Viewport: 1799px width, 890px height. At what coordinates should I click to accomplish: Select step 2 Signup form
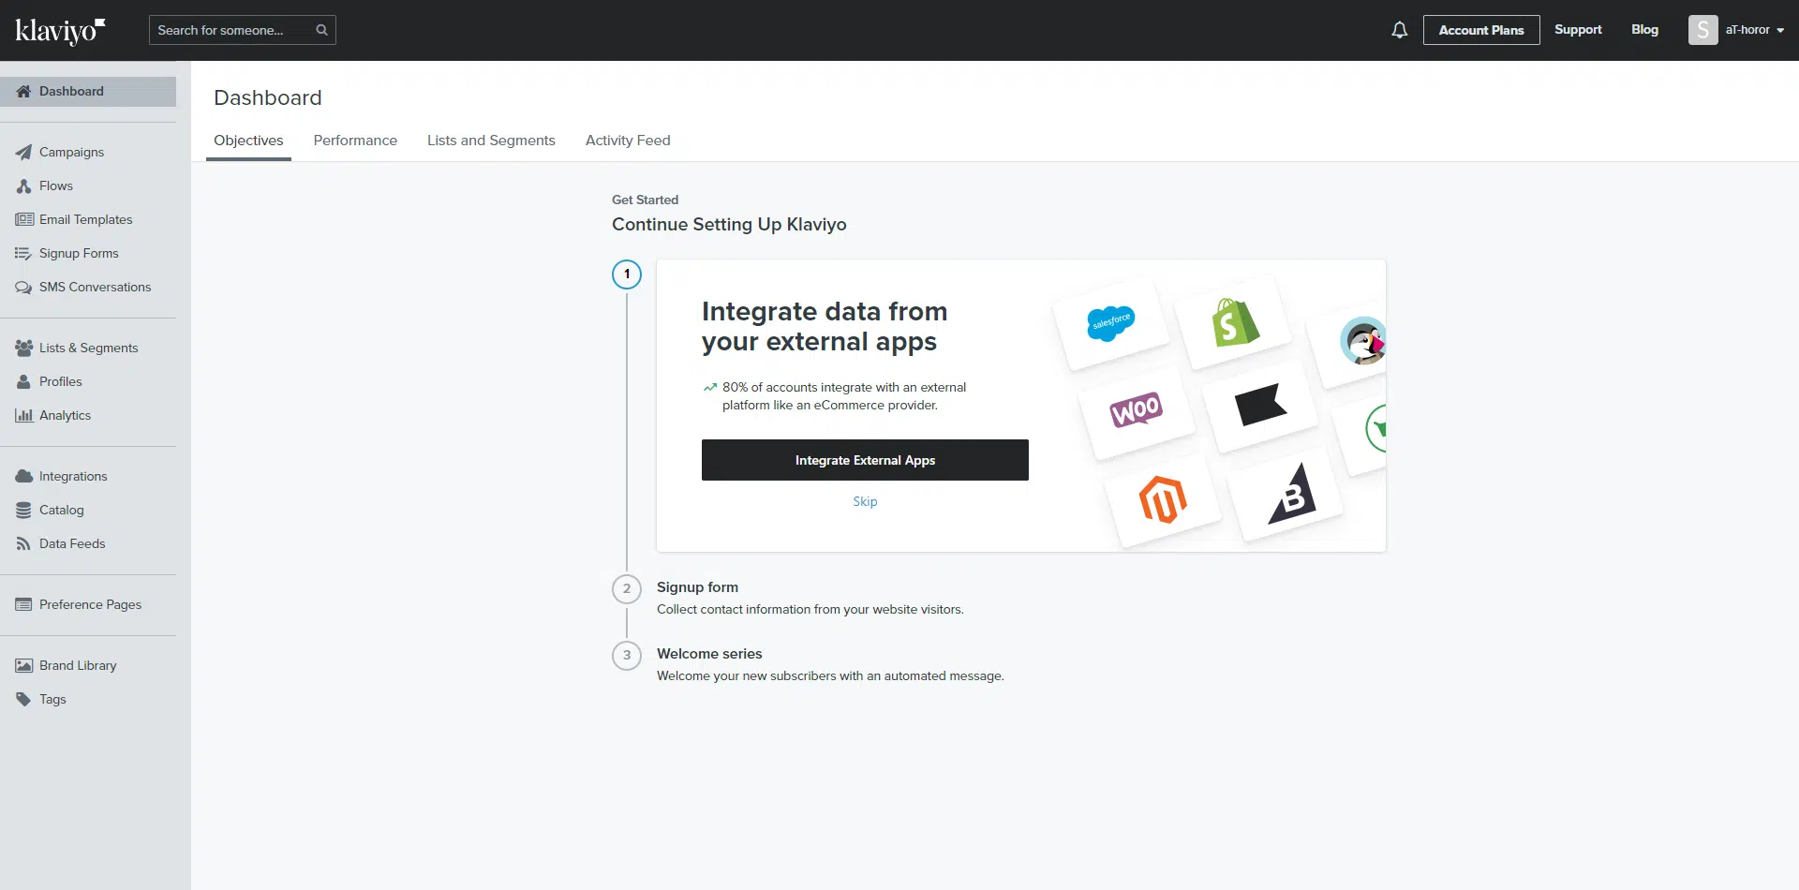point(697,587)
